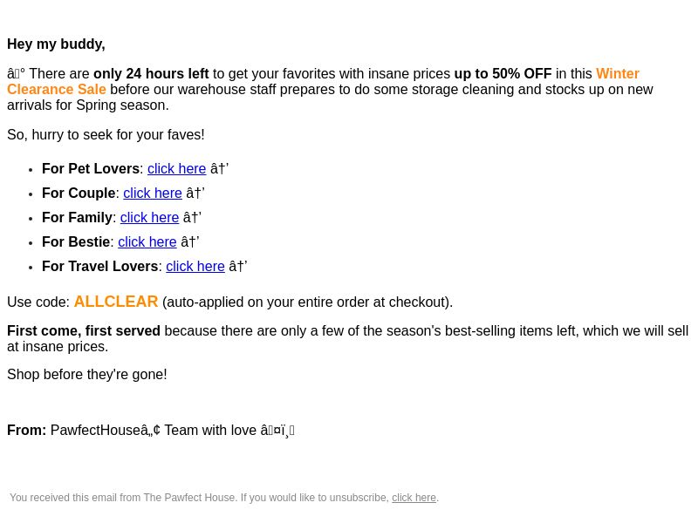Click the 'For Family' bold label
The width and height of the screenshot is (698, 523).
pos(77,218)
